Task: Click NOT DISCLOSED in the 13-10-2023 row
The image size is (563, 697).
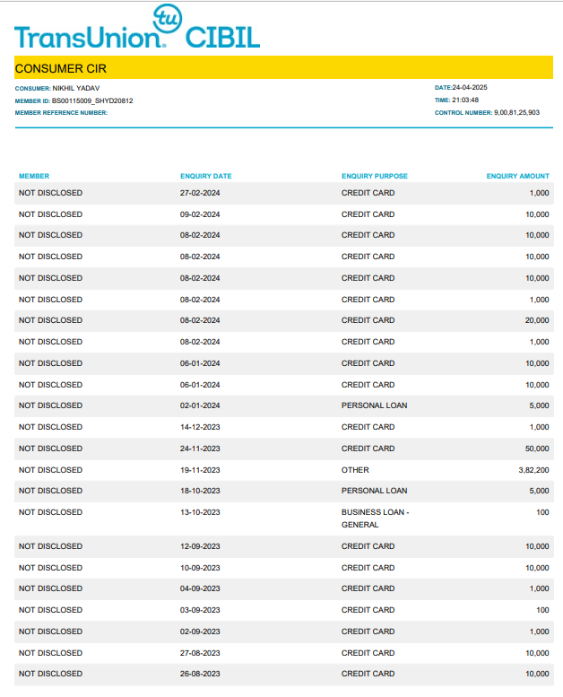Action: coord(51,512)
